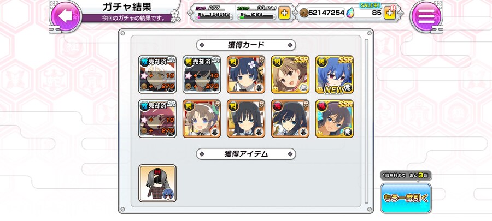Open R card with white headband
The width and height of the screenshot is (492, 221).
[202, 118]
